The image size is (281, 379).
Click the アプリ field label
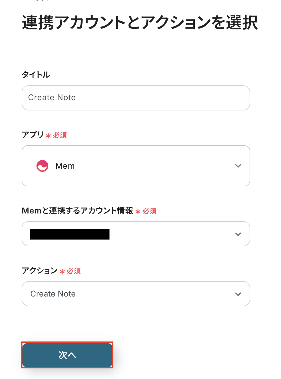tap(33, 135)
